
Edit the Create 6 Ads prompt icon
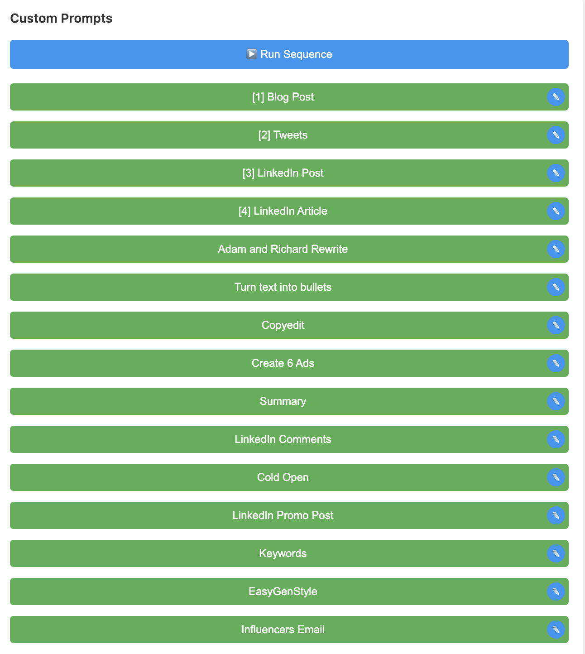point(556,363)
